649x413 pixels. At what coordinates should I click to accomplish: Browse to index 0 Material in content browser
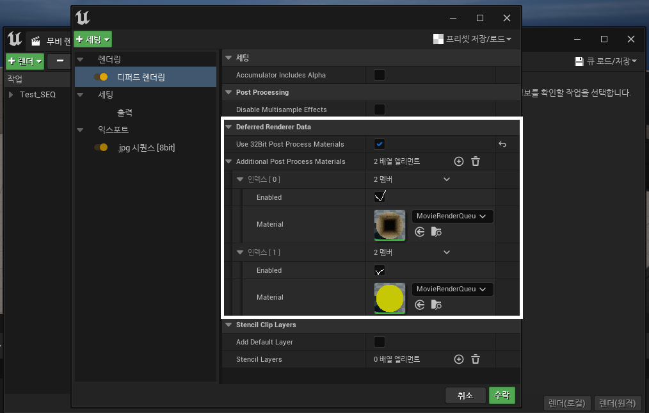pyautogui.click(x=437, y=232)
